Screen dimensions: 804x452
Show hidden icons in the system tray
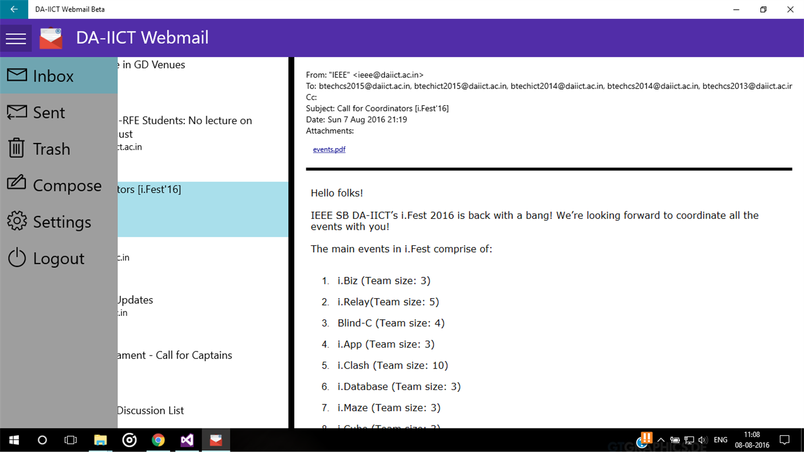click(x=661, y=440)
